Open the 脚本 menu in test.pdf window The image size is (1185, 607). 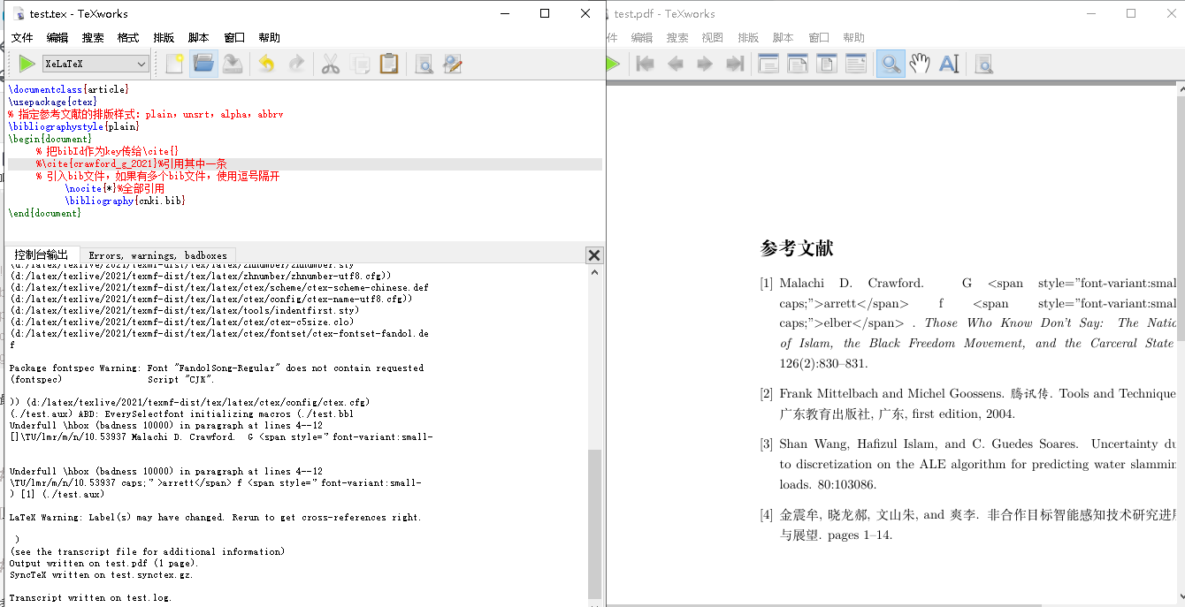(x=784, y=38)
